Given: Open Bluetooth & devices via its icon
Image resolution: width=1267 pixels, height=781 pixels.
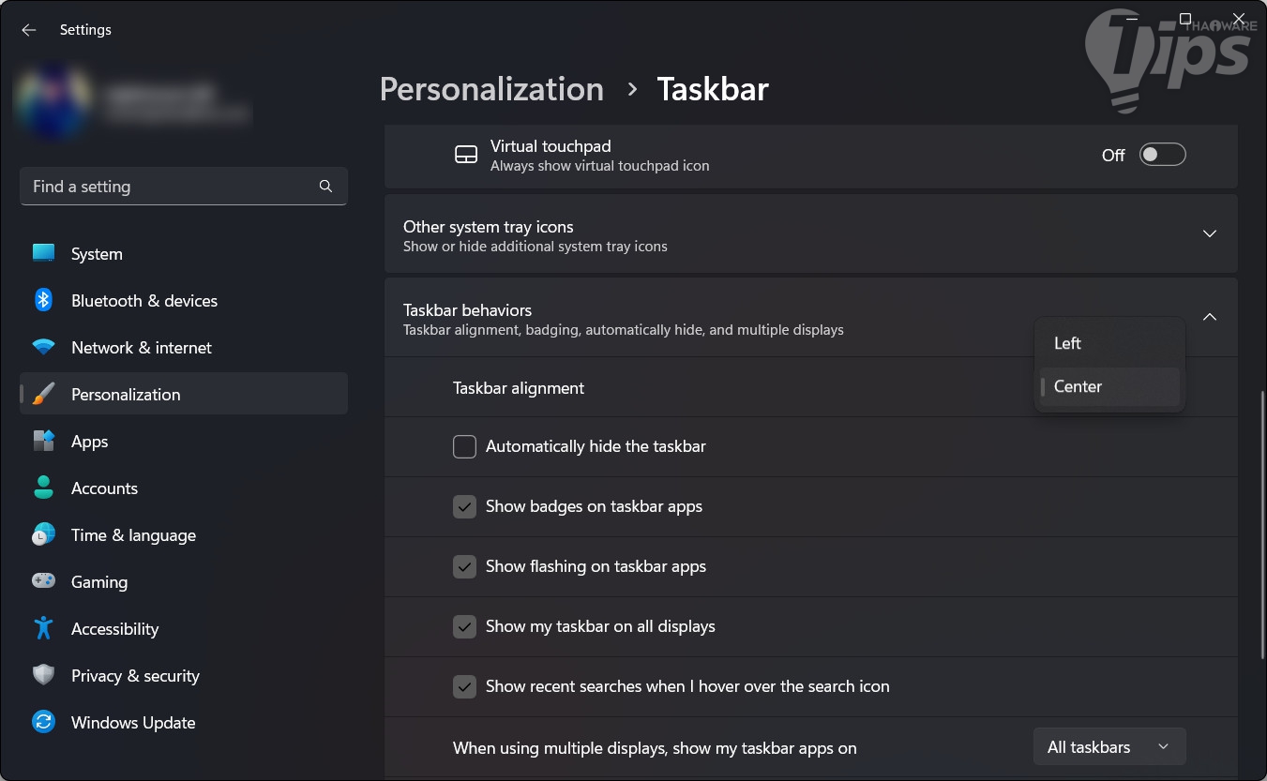Looking at the screenshot, I should point(43,300).
